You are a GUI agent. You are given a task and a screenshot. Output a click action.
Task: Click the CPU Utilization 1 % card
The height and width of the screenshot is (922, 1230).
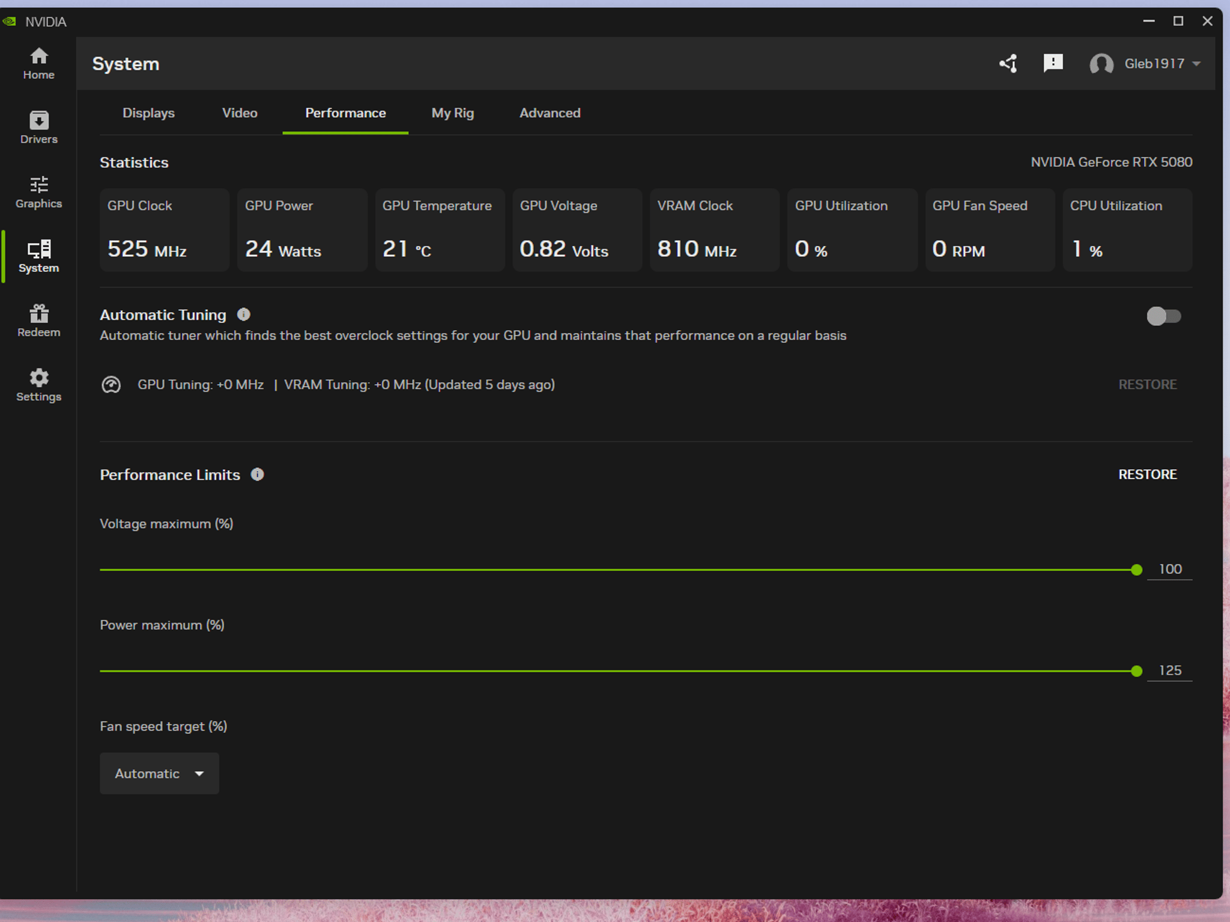1127,230
